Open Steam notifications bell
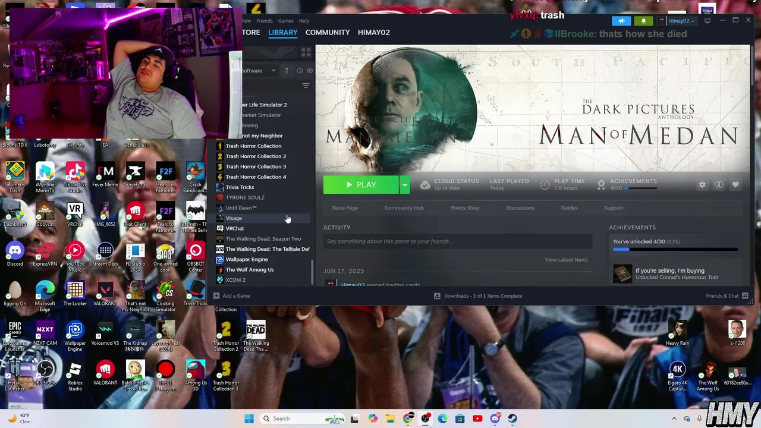 coord(643,21)
